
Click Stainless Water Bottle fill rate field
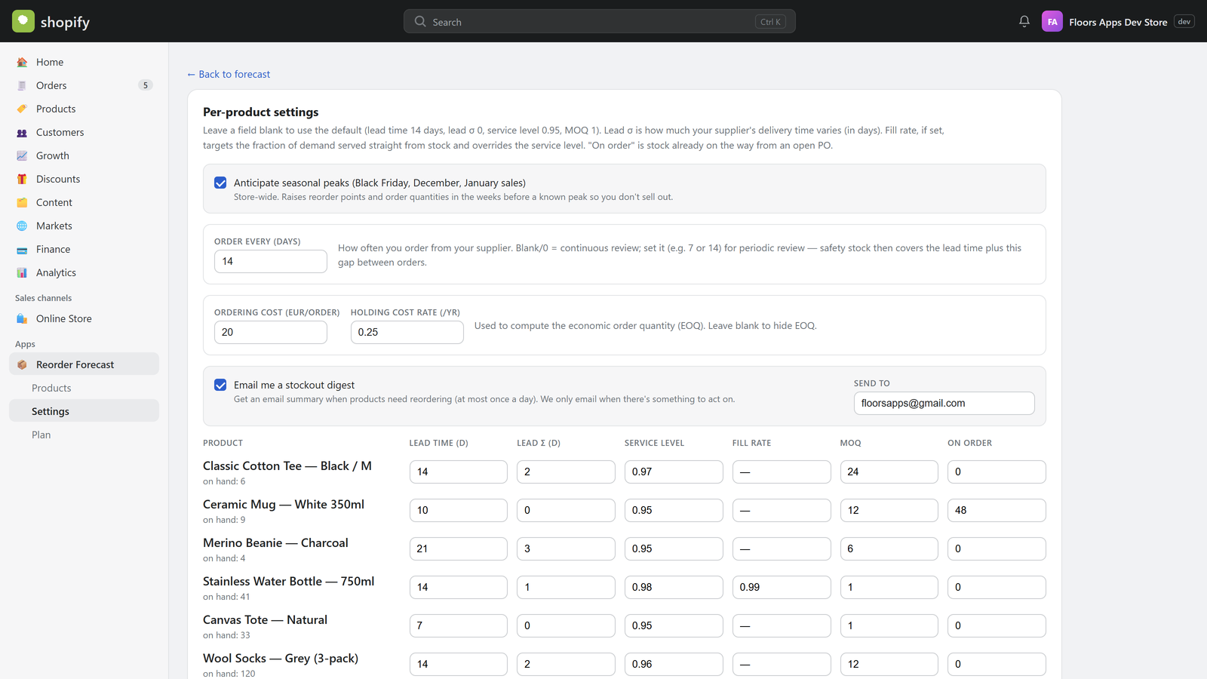pyautogui.click(x=782, y=587)
